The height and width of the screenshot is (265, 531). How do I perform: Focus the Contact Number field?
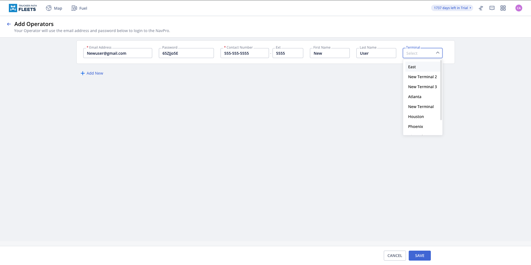pyautogui.click(x=244, y=53)
